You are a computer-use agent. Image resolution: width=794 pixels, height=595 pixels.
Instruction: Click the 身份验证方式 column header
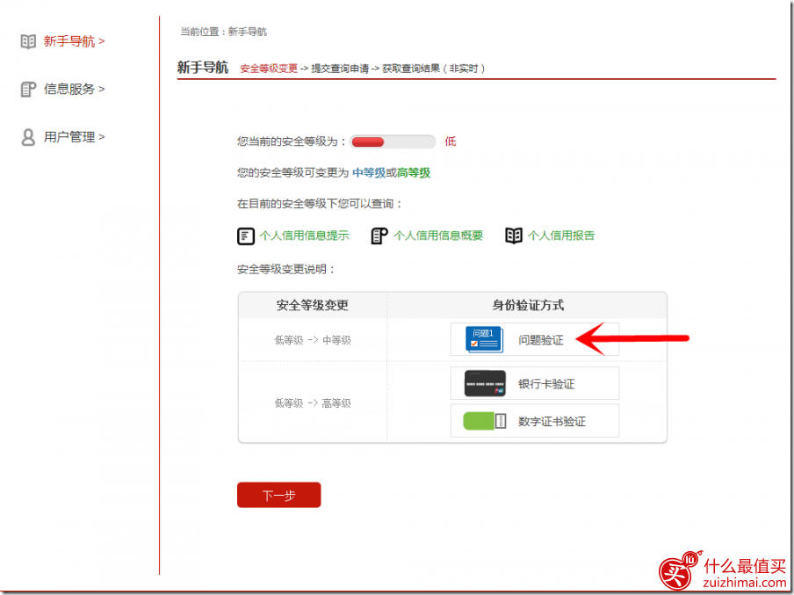coord(528,305)
